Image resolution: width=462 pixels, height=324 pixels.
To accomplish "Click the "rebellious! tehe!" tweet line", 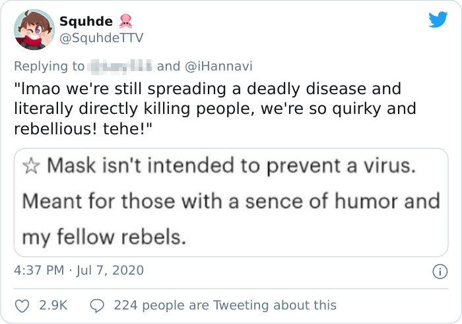I will (83, 128).
